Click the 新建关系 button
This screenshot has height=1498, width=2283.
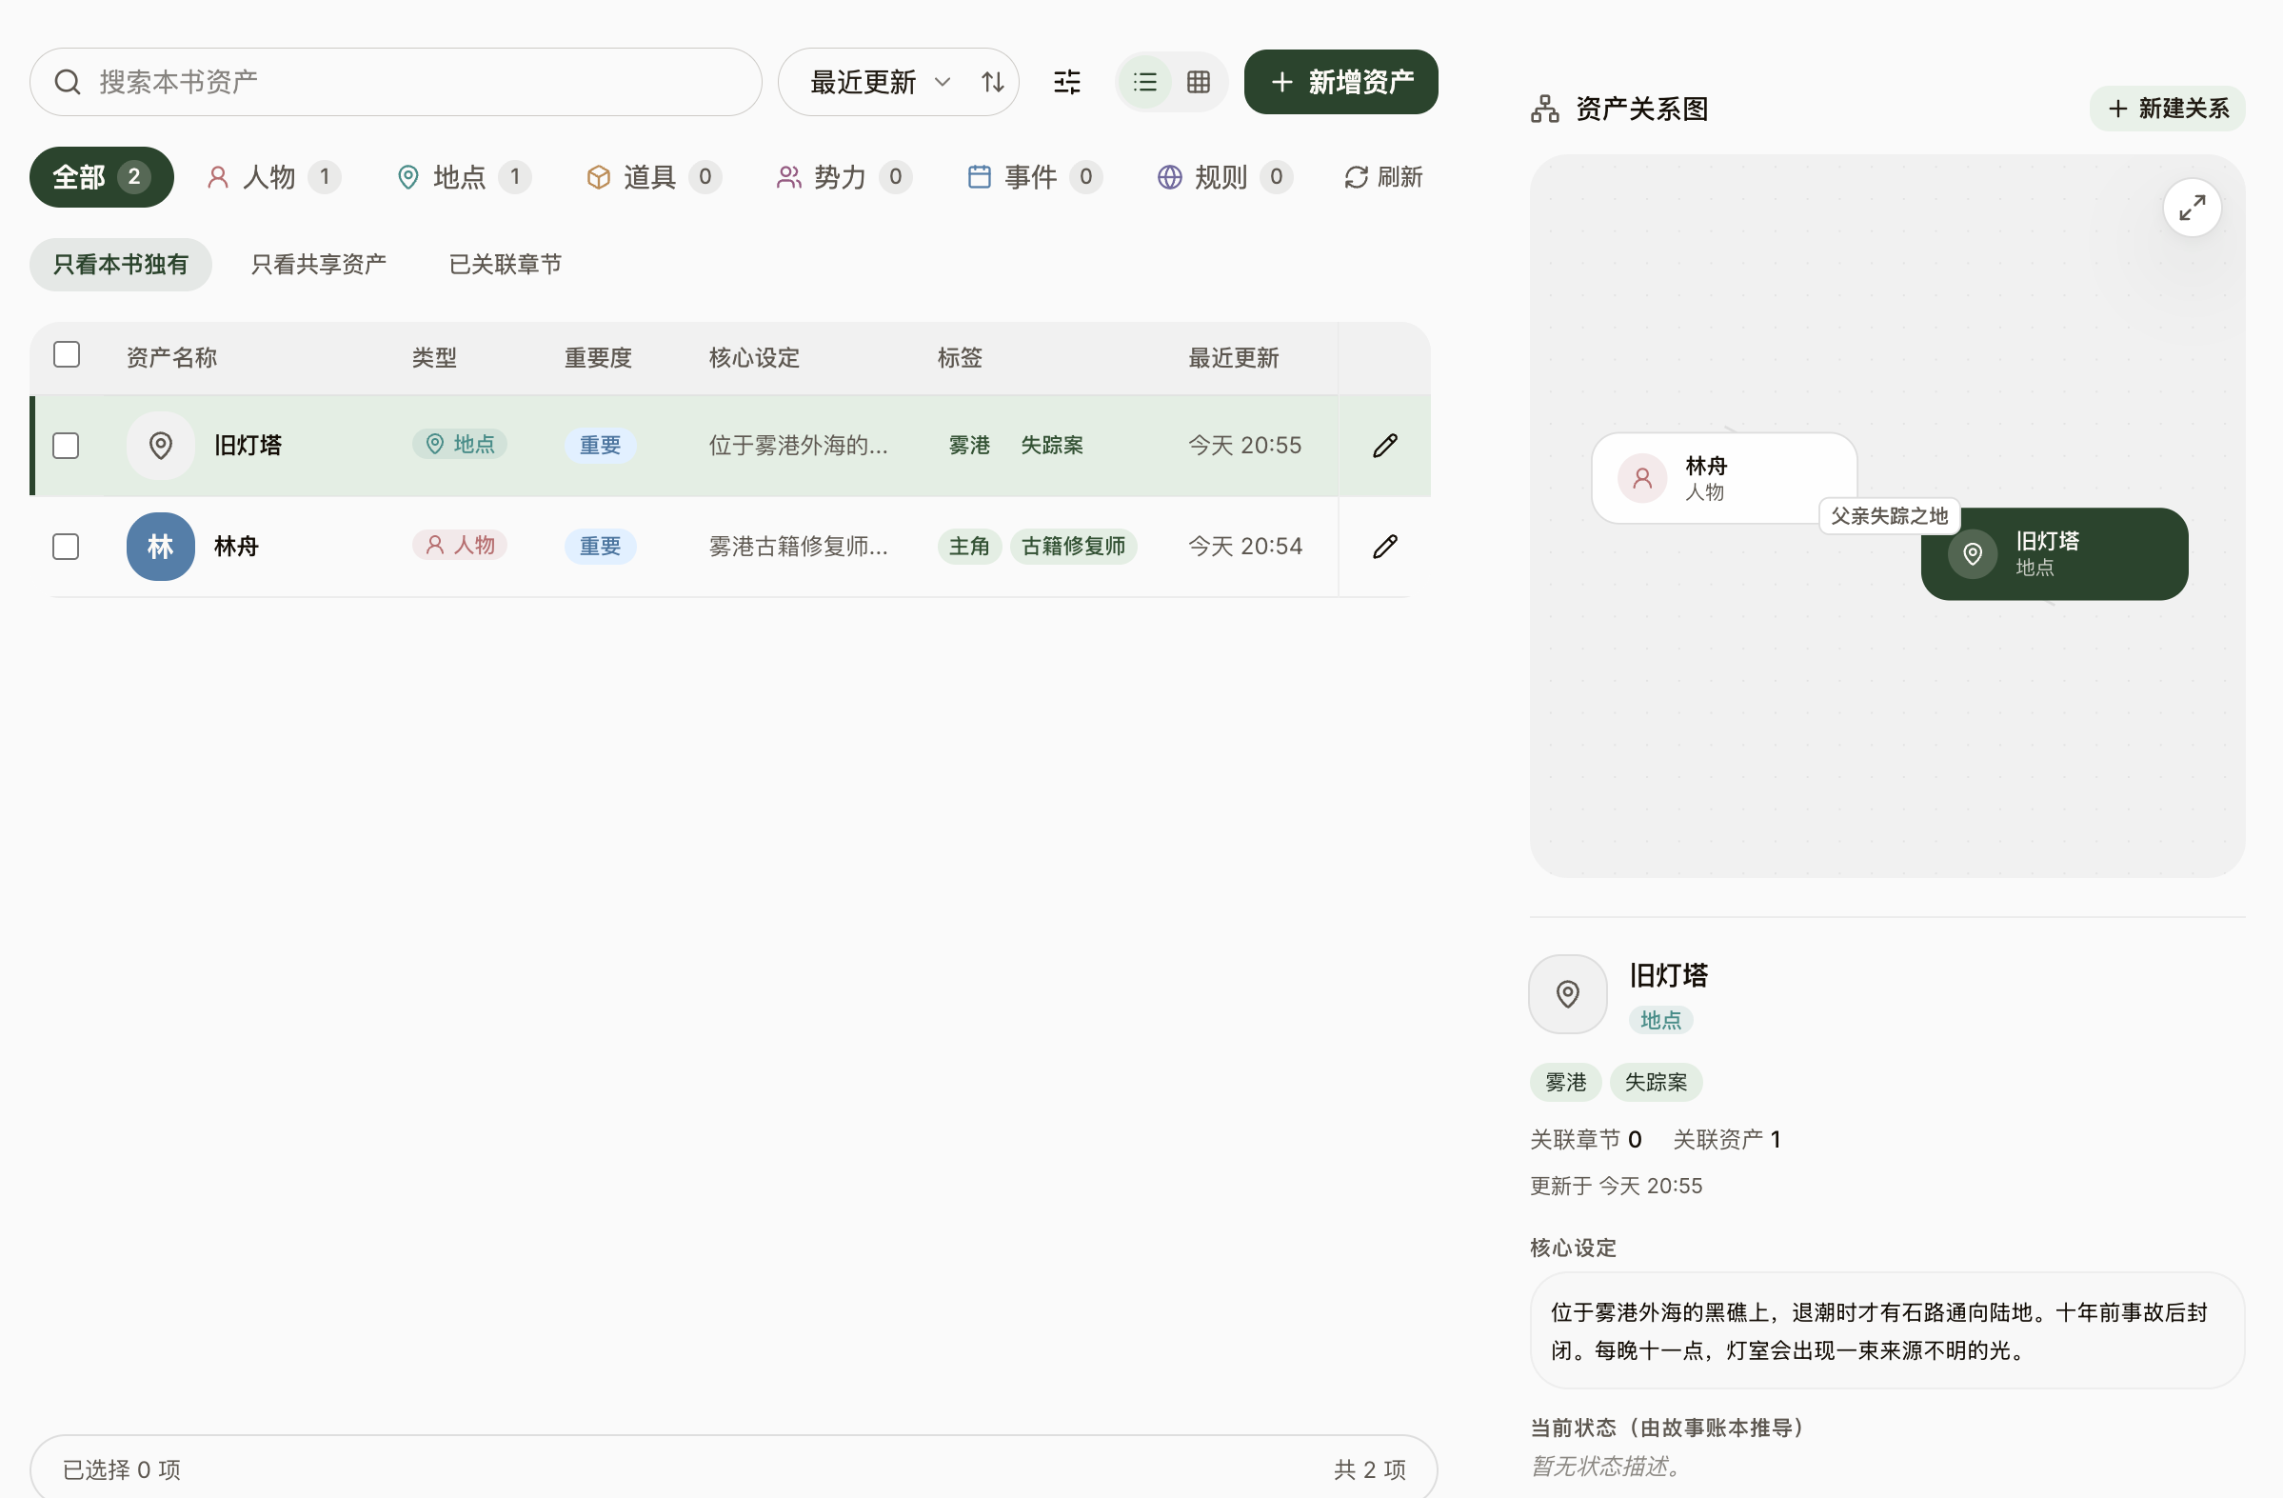click(2167, 109)
